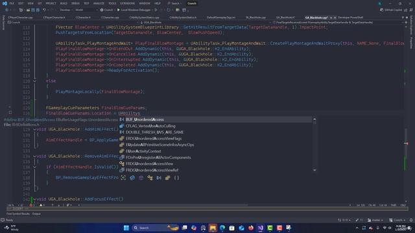Open the FILE menu

pos(12,3)
